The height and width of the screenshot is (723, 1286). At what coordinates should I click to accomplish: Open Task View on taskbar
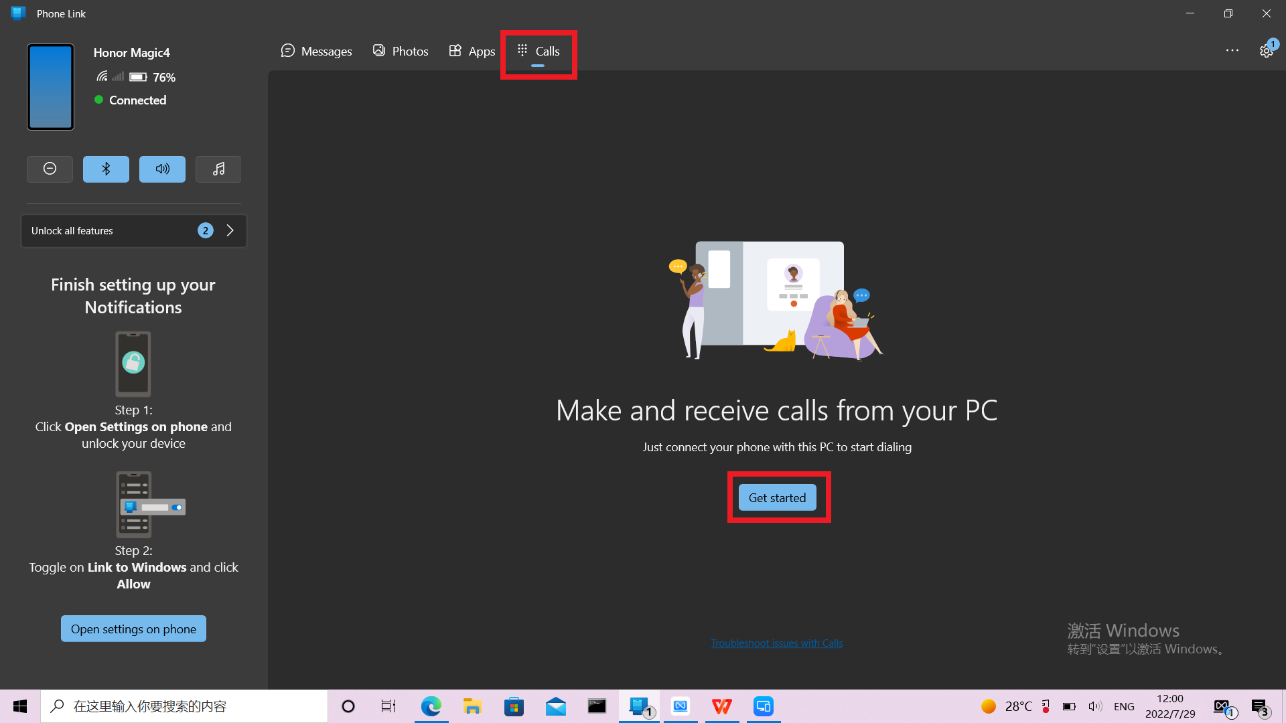(x=388, y=706)
